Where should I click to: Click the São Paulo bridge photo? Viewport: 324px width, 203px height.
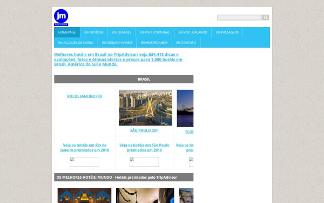(x=145, y=108)
